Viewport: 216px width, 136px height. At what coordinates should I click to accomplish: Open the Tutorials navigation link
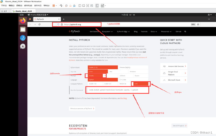144,31
